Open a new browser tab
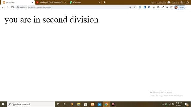The width and height of the screenshot is (191, 107). pyautogui.click(x=104, y=2)
